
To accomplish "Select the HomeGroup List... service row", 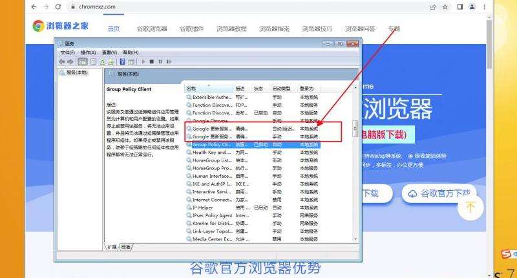I will (252, 160).
